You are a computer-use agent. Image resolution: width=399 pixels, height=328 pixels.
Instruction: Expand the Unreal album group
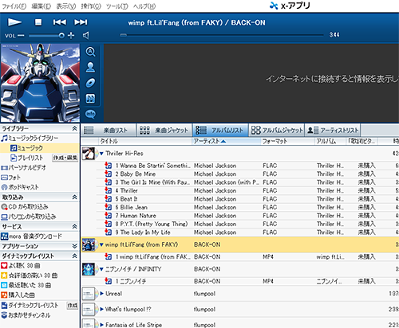click(x=101, y=294)
